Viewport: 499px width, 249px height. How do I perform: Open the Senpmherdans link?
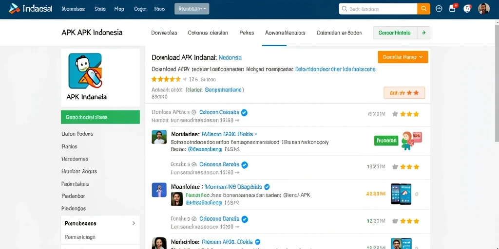coord(223,90)
